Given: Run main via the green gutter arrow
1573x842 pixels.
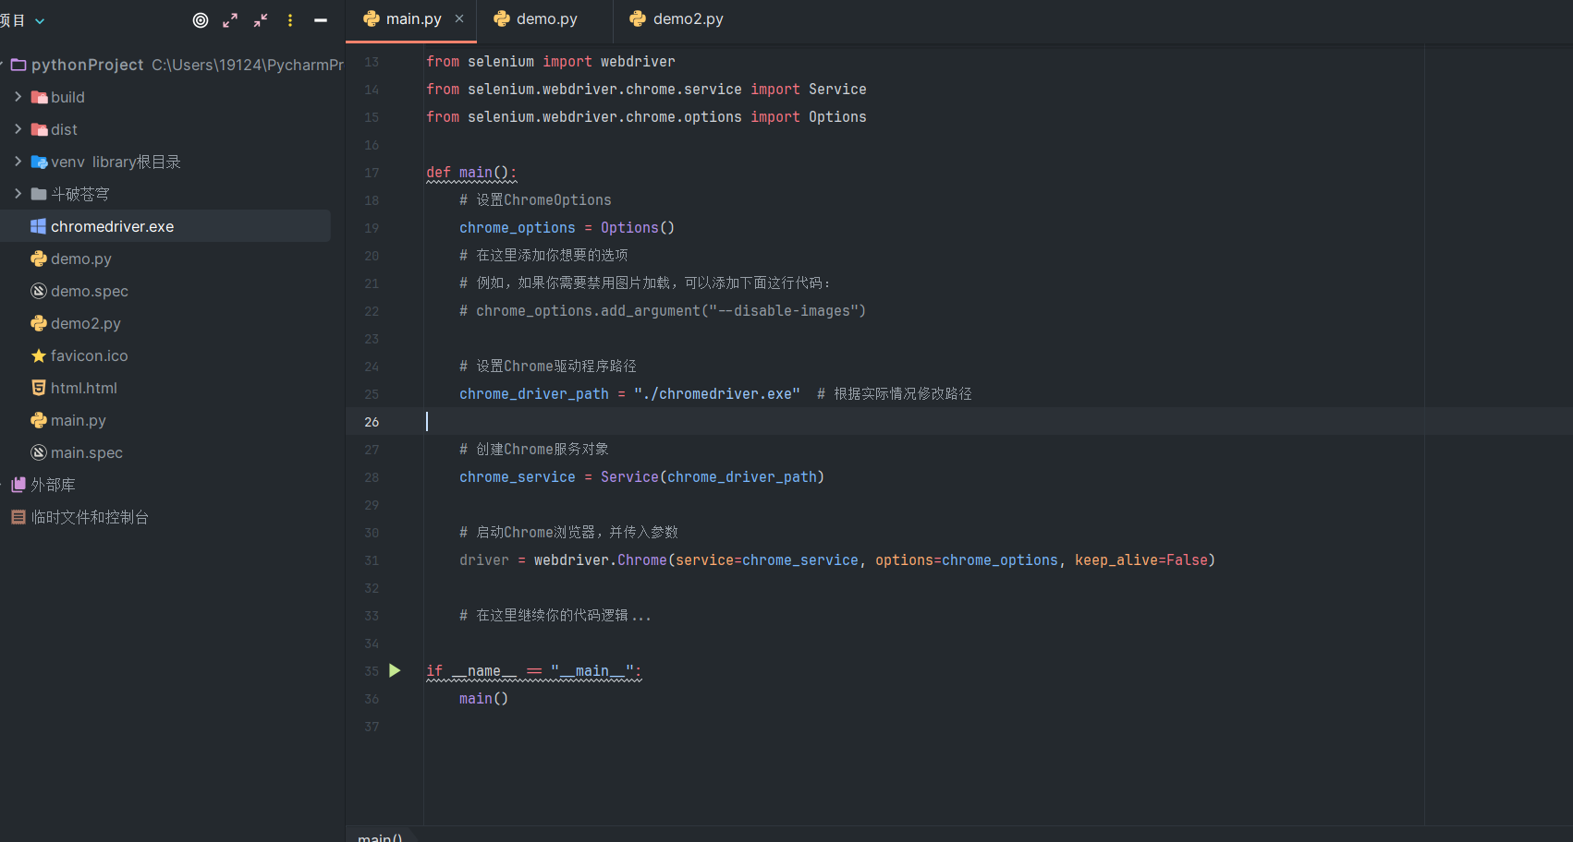Looking at the screenshot, I should pos(395,671).
